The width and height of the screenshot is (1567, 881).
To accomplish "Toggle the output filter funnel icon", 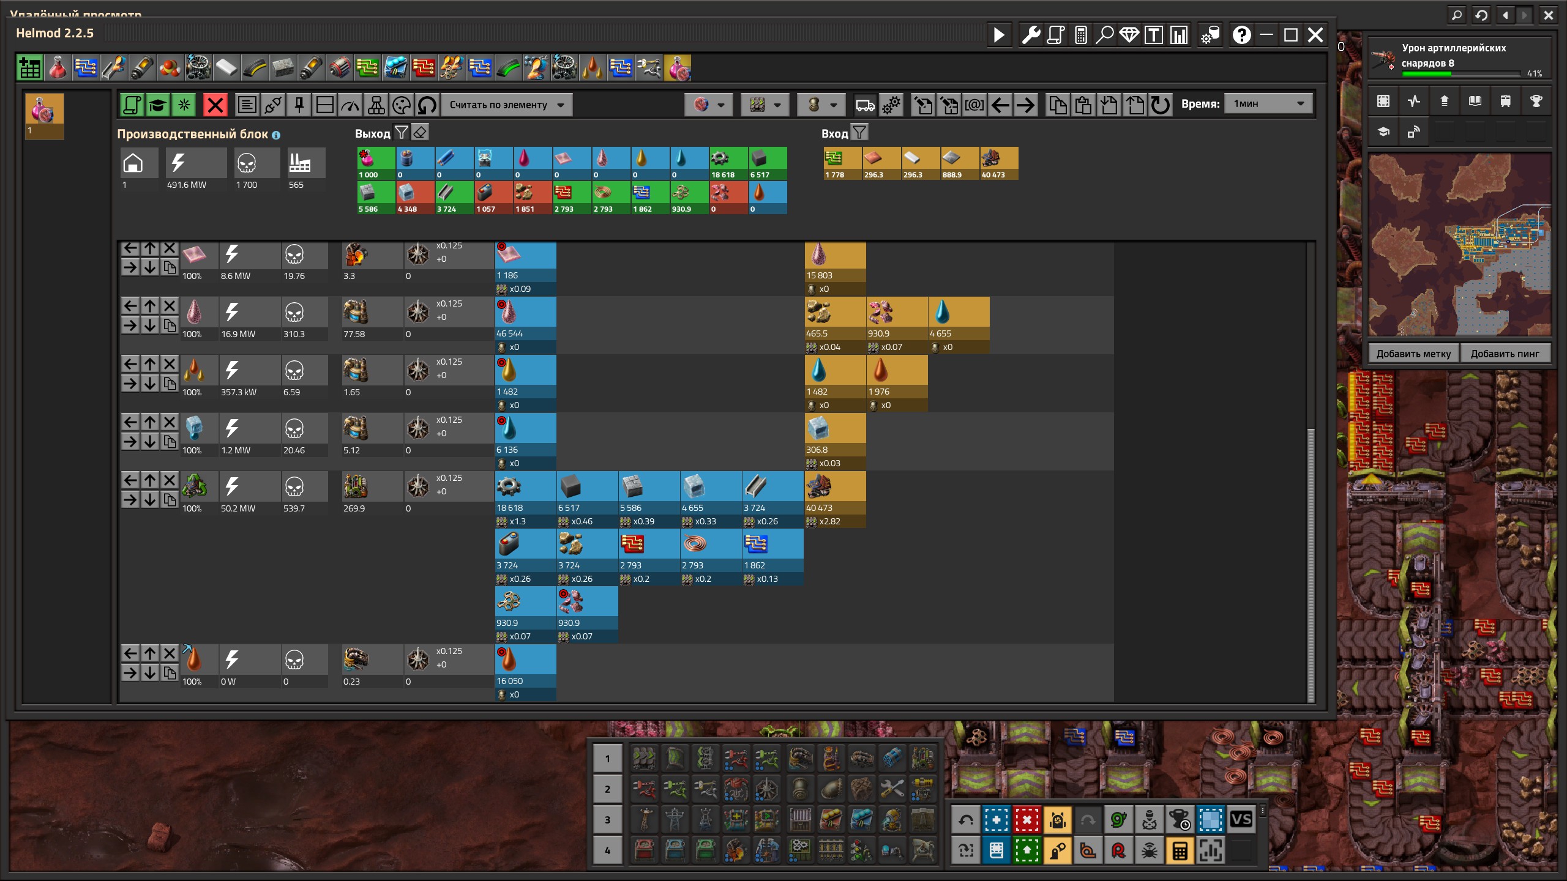I will coord(401,132).
